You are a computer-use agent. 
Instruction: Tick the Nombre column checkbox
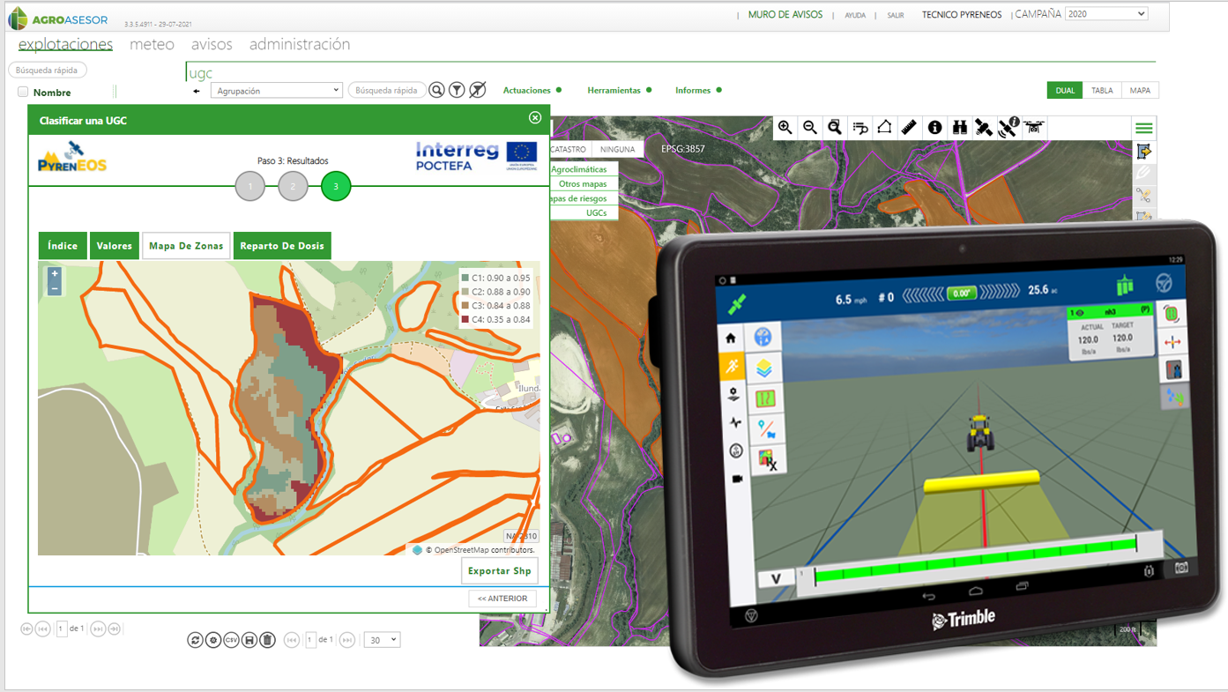click(23, 92)
